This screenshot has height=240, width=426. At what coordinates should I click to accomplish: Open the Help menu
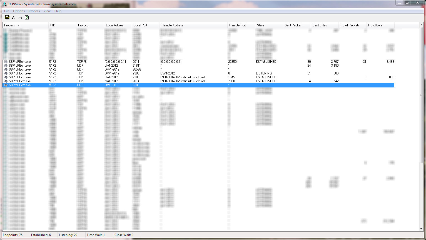(58, 11)
